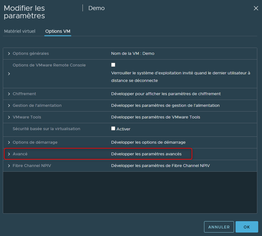Click the Fibre Channel NPIV label

pos(32,166)
